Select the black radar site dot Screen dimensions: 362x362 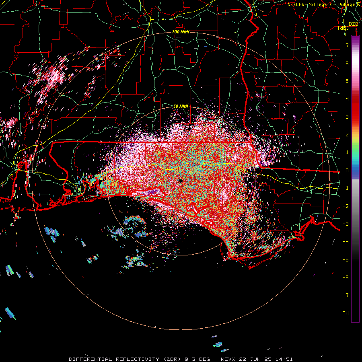pyautogui.click(x=181, y=181)
